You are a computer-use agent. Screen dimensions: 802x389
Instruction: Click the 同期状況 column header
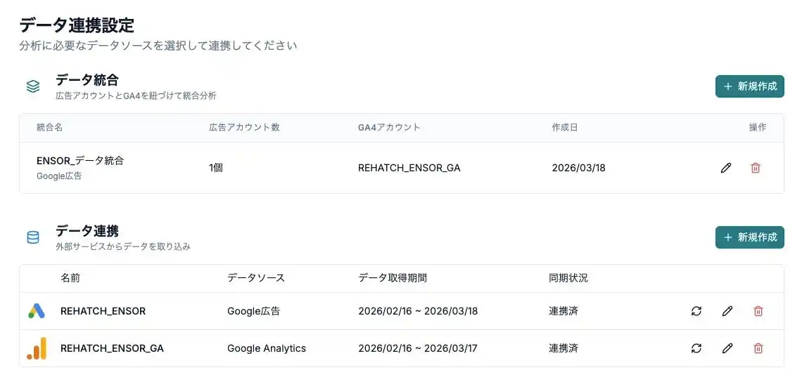click(568, 278)
